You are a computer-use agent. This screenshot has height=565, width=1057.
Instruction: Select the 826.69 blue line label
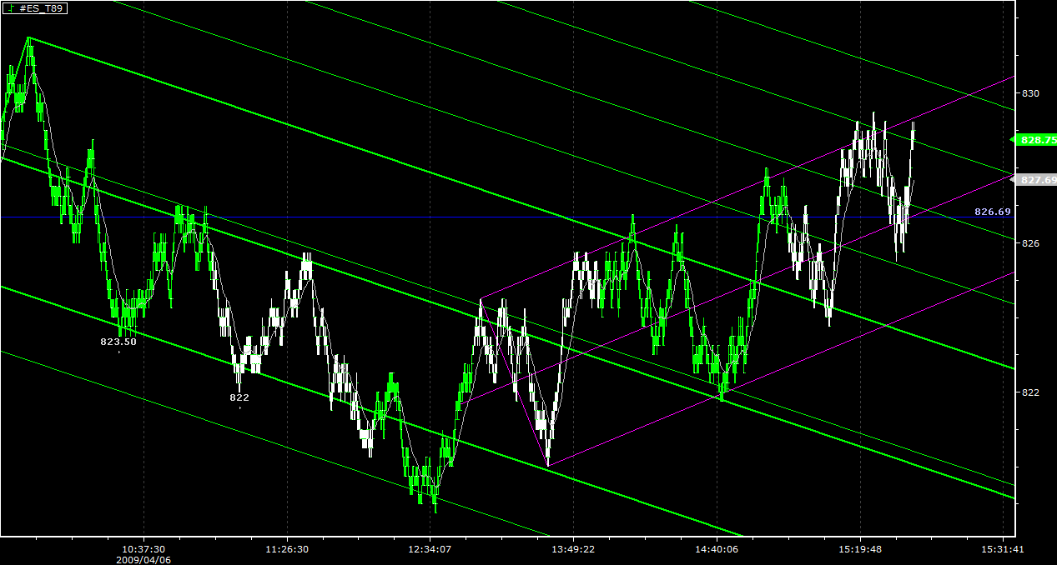tap(993, 212)
